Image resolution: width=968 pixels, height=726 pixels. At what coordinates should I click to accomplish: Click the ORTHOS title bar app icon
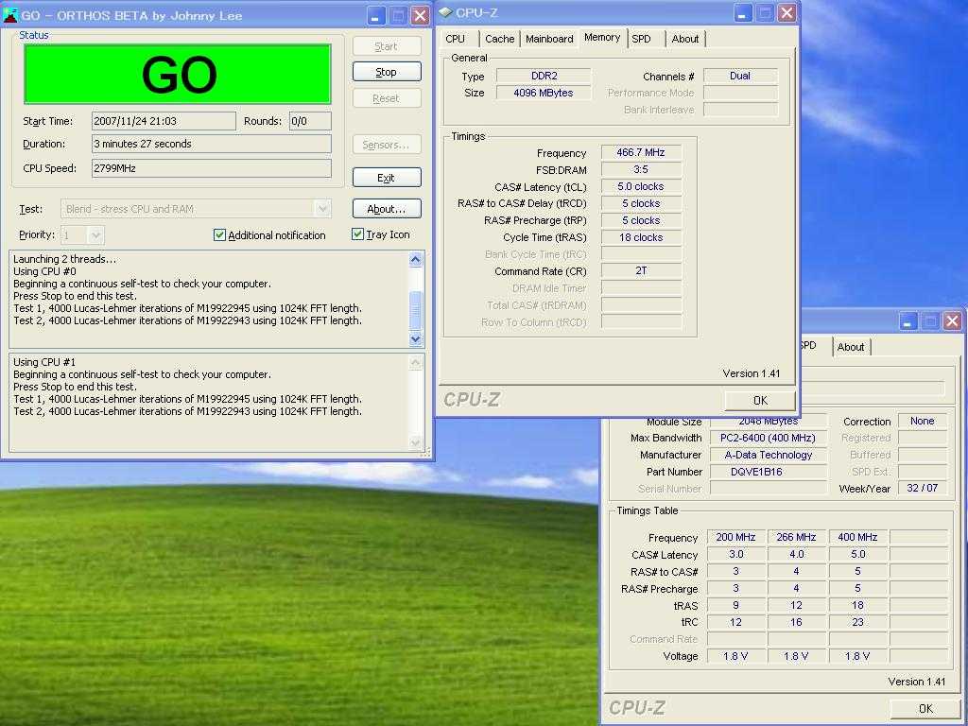pos(10,14)
